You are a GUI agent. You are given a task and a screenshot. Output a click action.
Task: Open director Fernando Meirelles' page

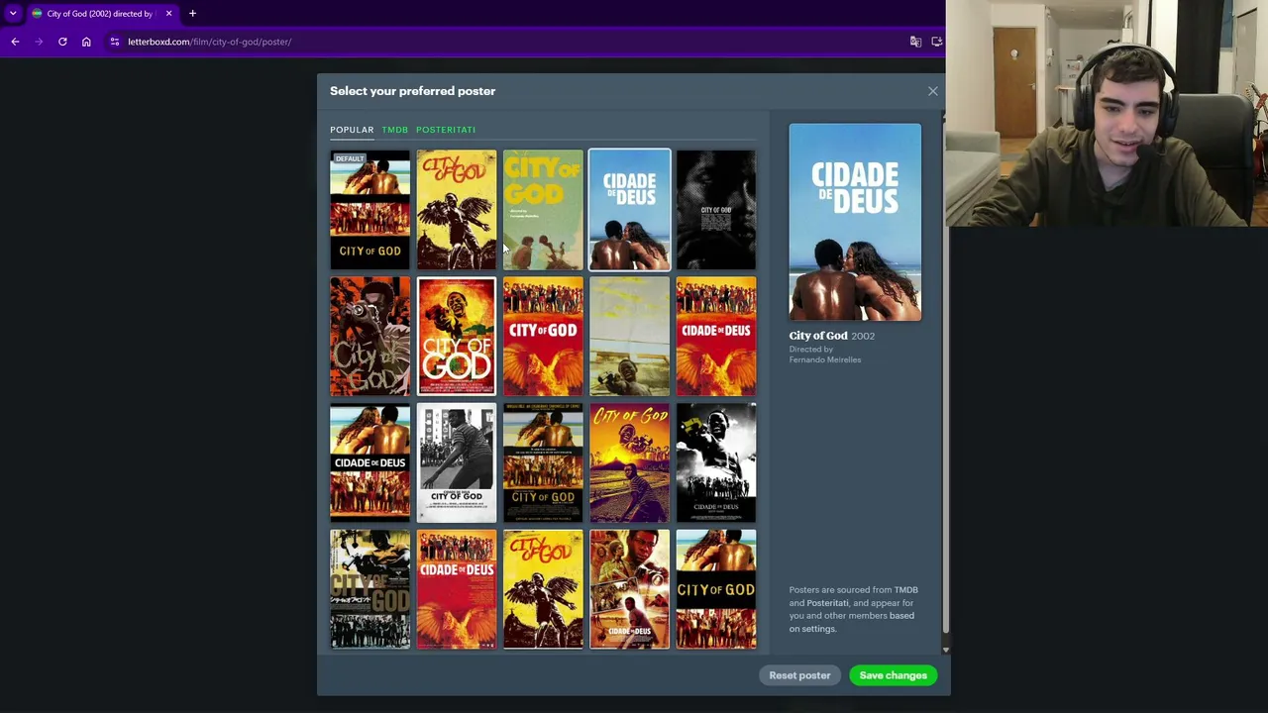825,359
